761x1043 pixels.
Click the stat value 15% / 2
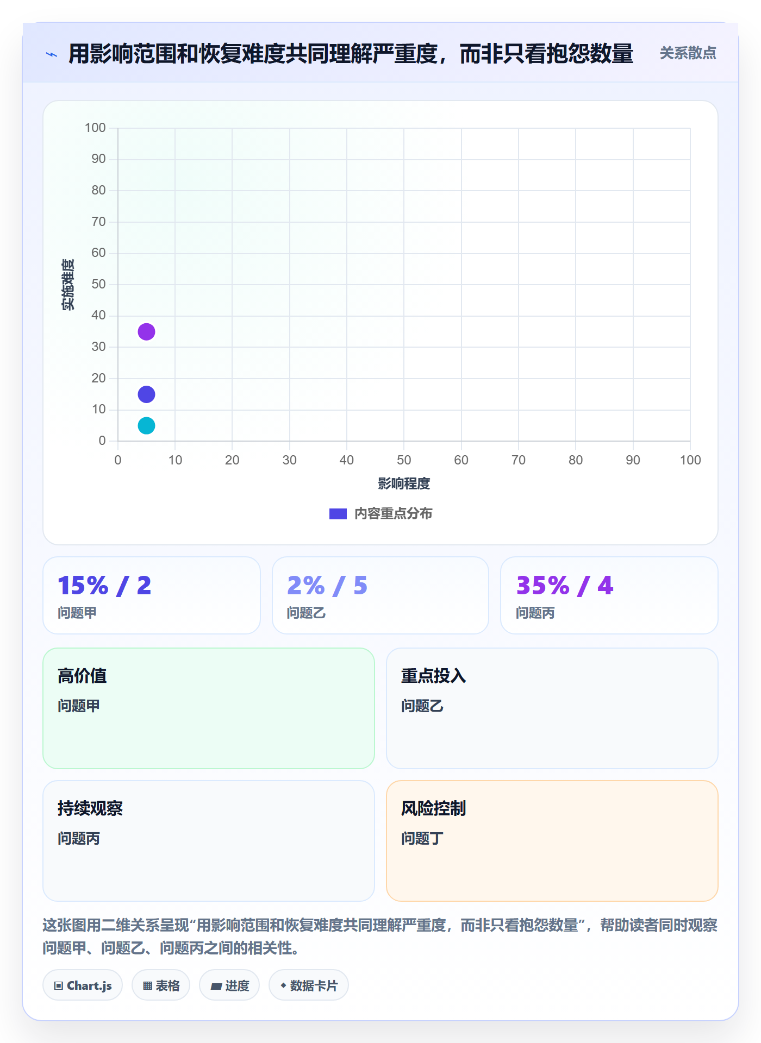pyautogui.click(x=104, y=586)
